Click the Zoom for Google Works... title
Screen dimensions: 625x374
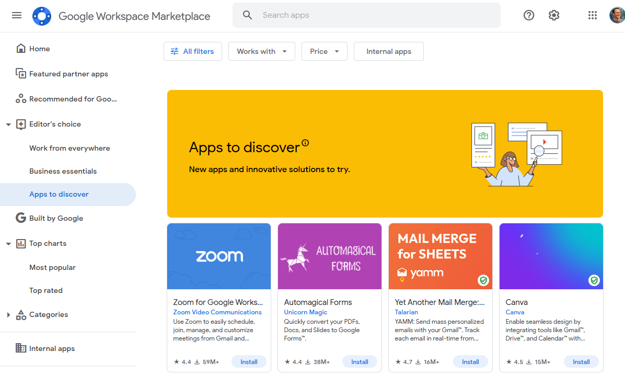[218, 302]
